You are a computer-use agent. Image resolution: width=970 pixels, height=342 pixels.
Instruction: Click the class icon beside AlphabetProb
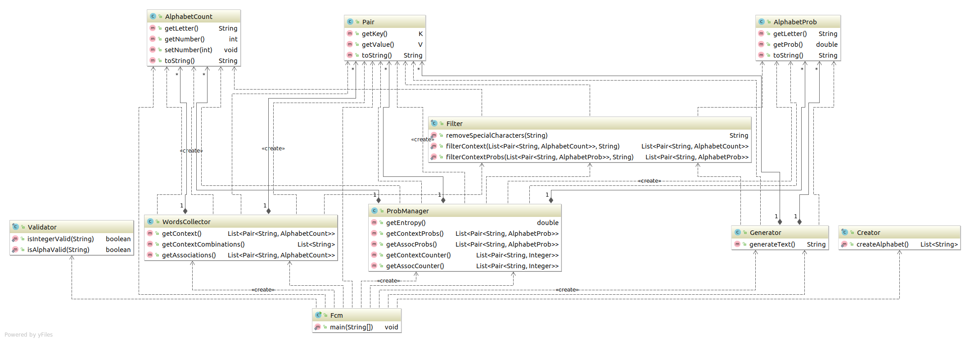click(761, 22)
